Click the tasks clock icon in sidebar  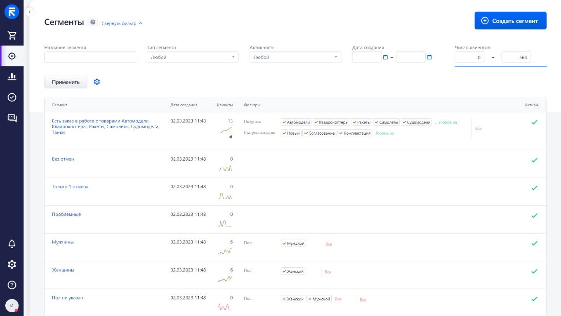(x=12, y=97)
